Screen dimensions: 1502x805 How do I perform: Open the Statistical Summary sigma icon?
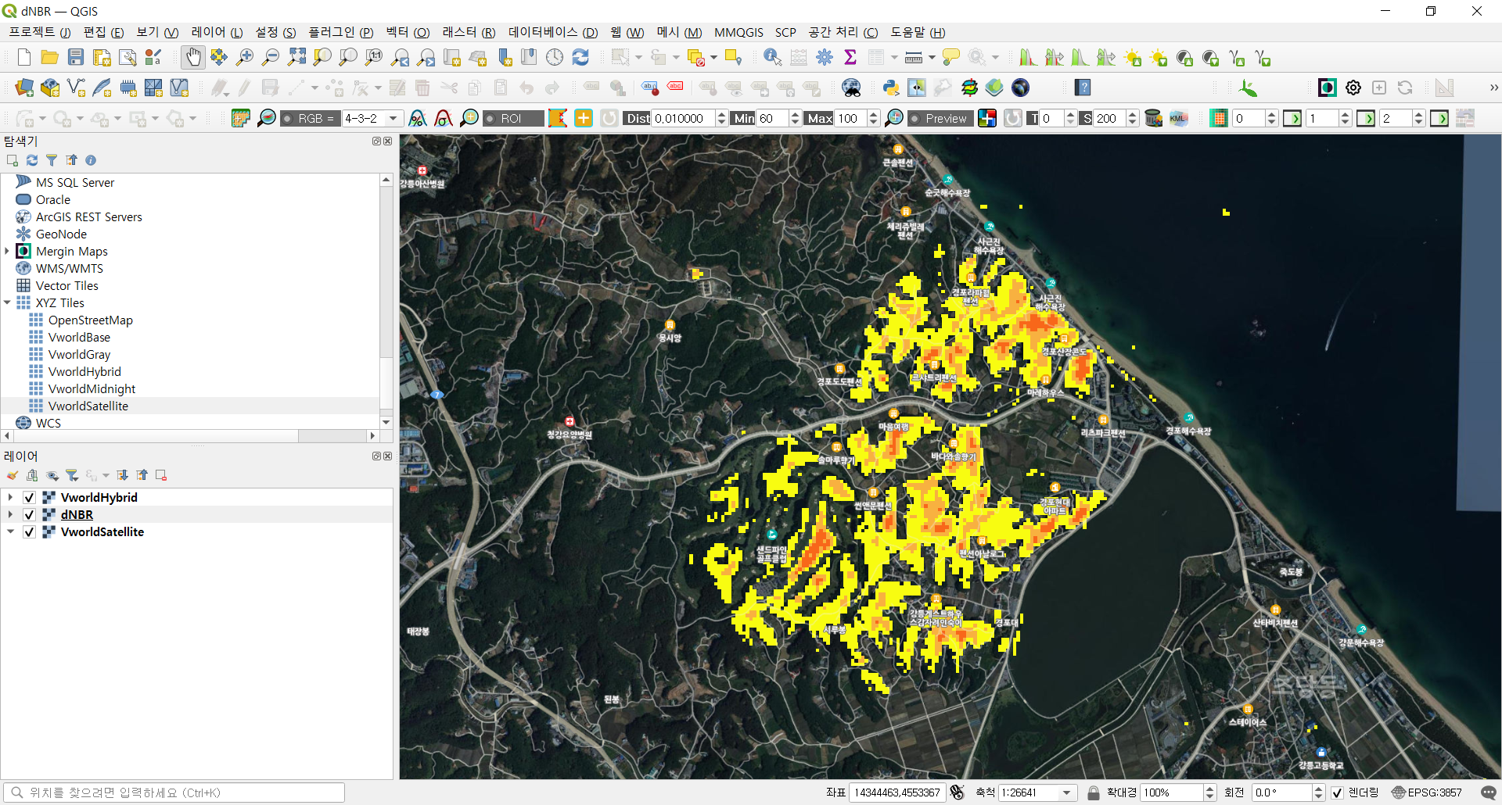[850, 57]
